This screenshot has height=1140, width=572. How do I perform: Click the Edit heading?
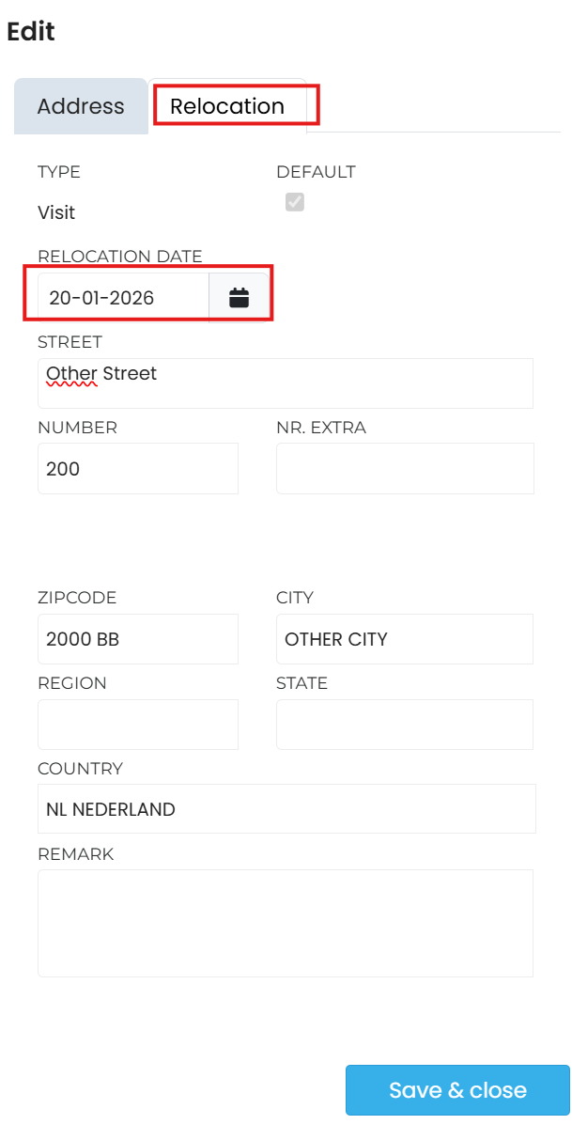(x=31, y=31)
